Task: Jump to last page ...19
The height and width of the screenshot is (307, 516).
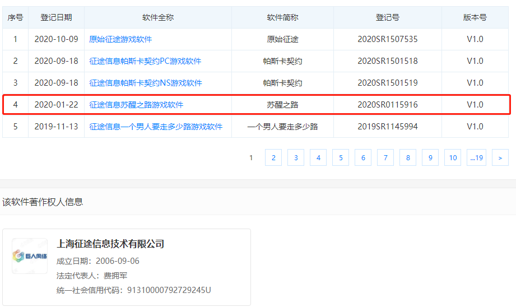Action: coord(477,157)
